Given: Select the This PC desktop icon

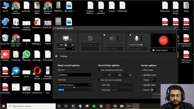Looking at the screenshot, I should click(x=5, y=7).
